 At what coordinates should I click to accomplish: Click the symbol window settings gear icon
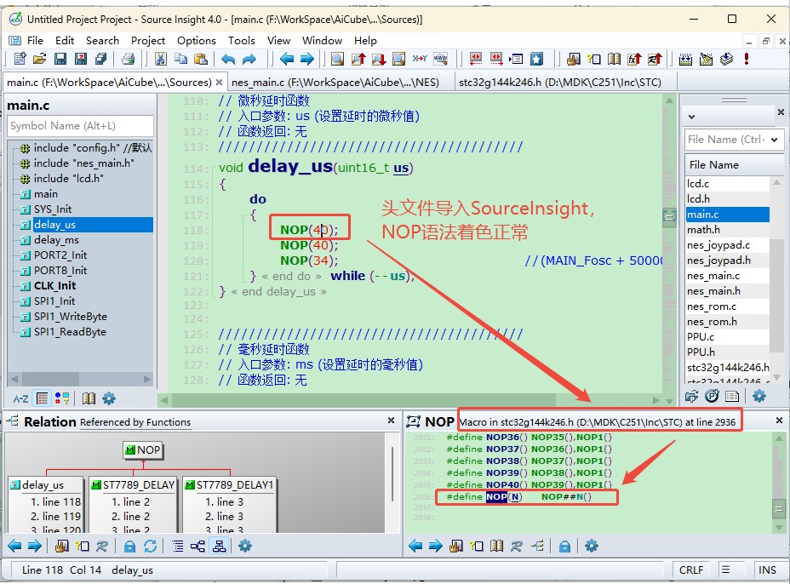pyautogui.click(x=109, y=398)
